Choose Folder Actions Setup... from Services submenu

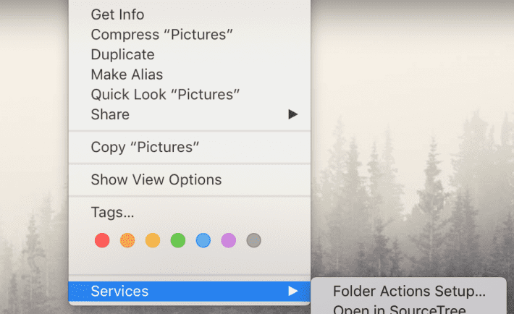(409, 292)
